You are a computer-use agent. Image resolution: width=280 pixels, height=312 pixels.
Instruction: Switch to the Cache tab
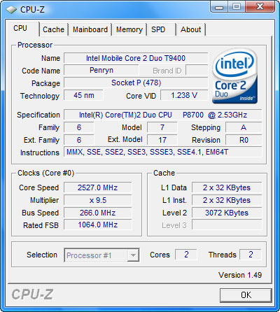pos(53,29)
